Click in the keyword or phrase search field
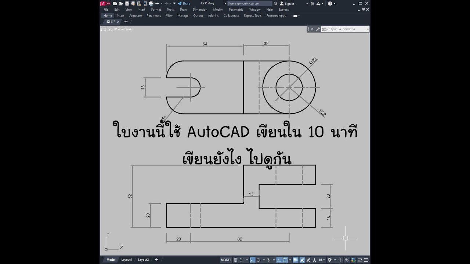 (250, 3)
